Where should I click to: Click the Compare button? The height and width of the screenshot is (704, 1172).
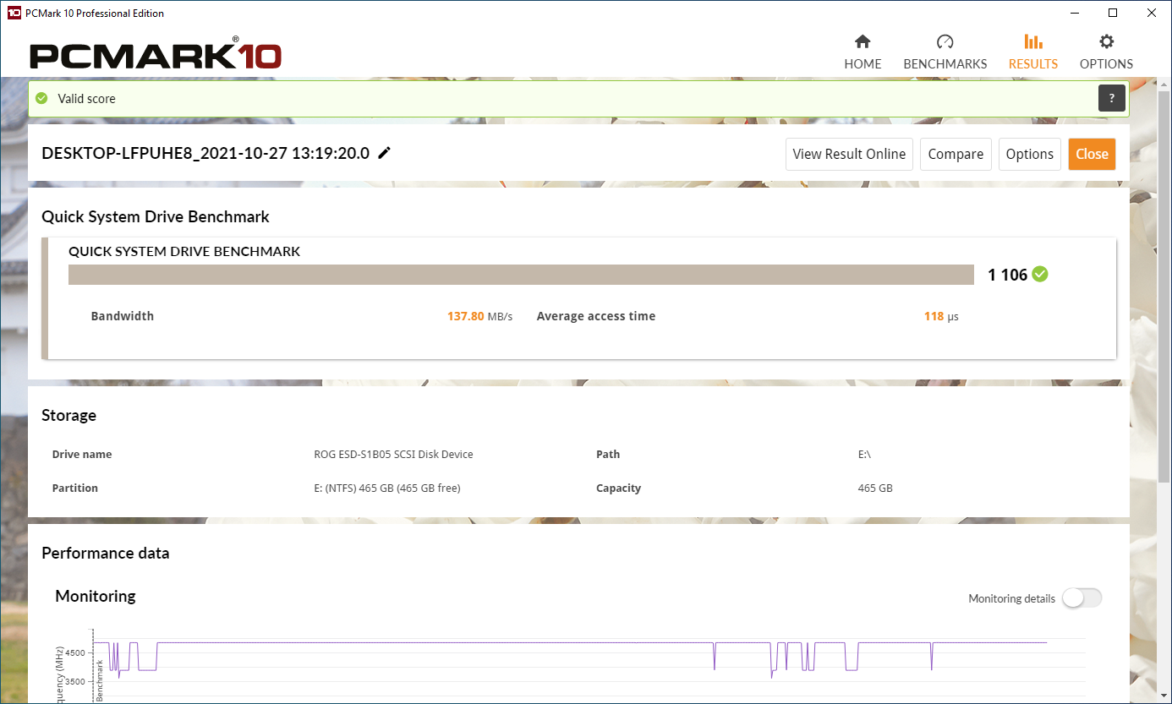956,154
